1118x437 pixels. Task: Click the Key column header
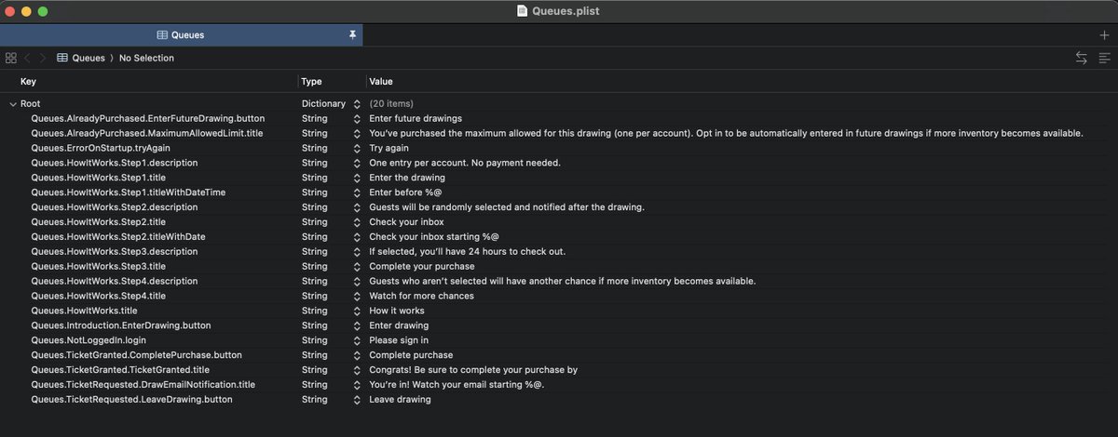pos(28,82)
